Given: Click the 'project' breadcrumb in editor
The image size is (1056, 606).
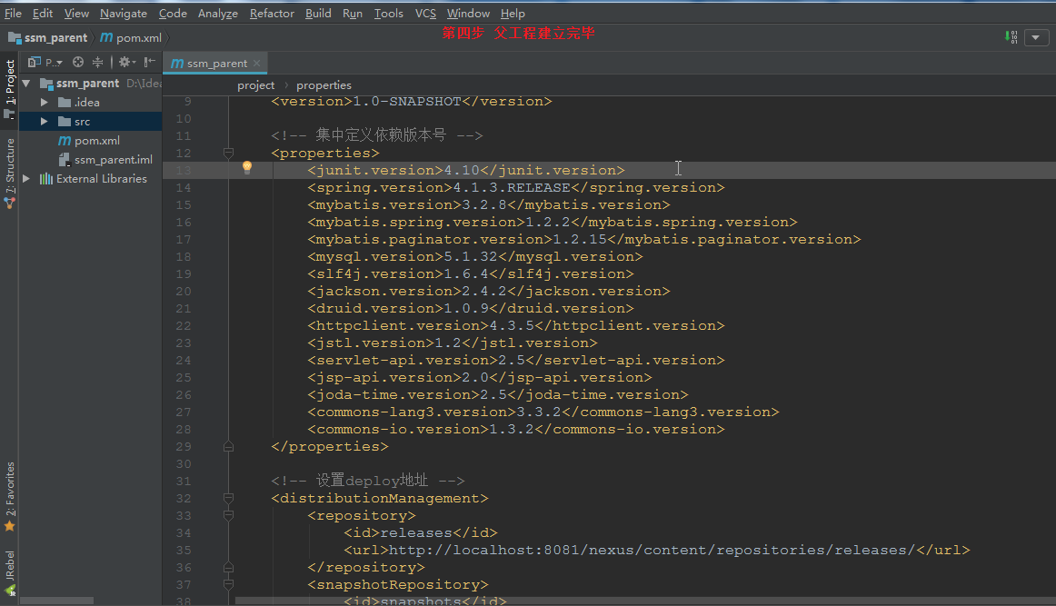Looking at the screenshot, I should 256,85.
